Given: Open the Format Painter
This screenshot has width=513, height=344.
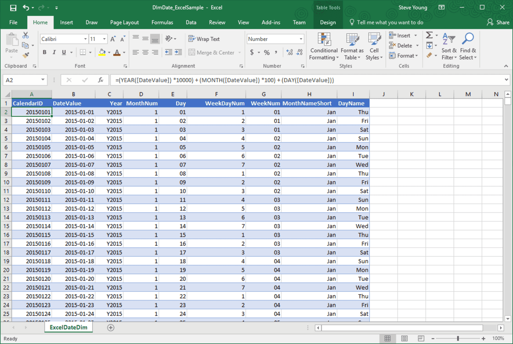Looking at the screenshot, I should (26, 55).
